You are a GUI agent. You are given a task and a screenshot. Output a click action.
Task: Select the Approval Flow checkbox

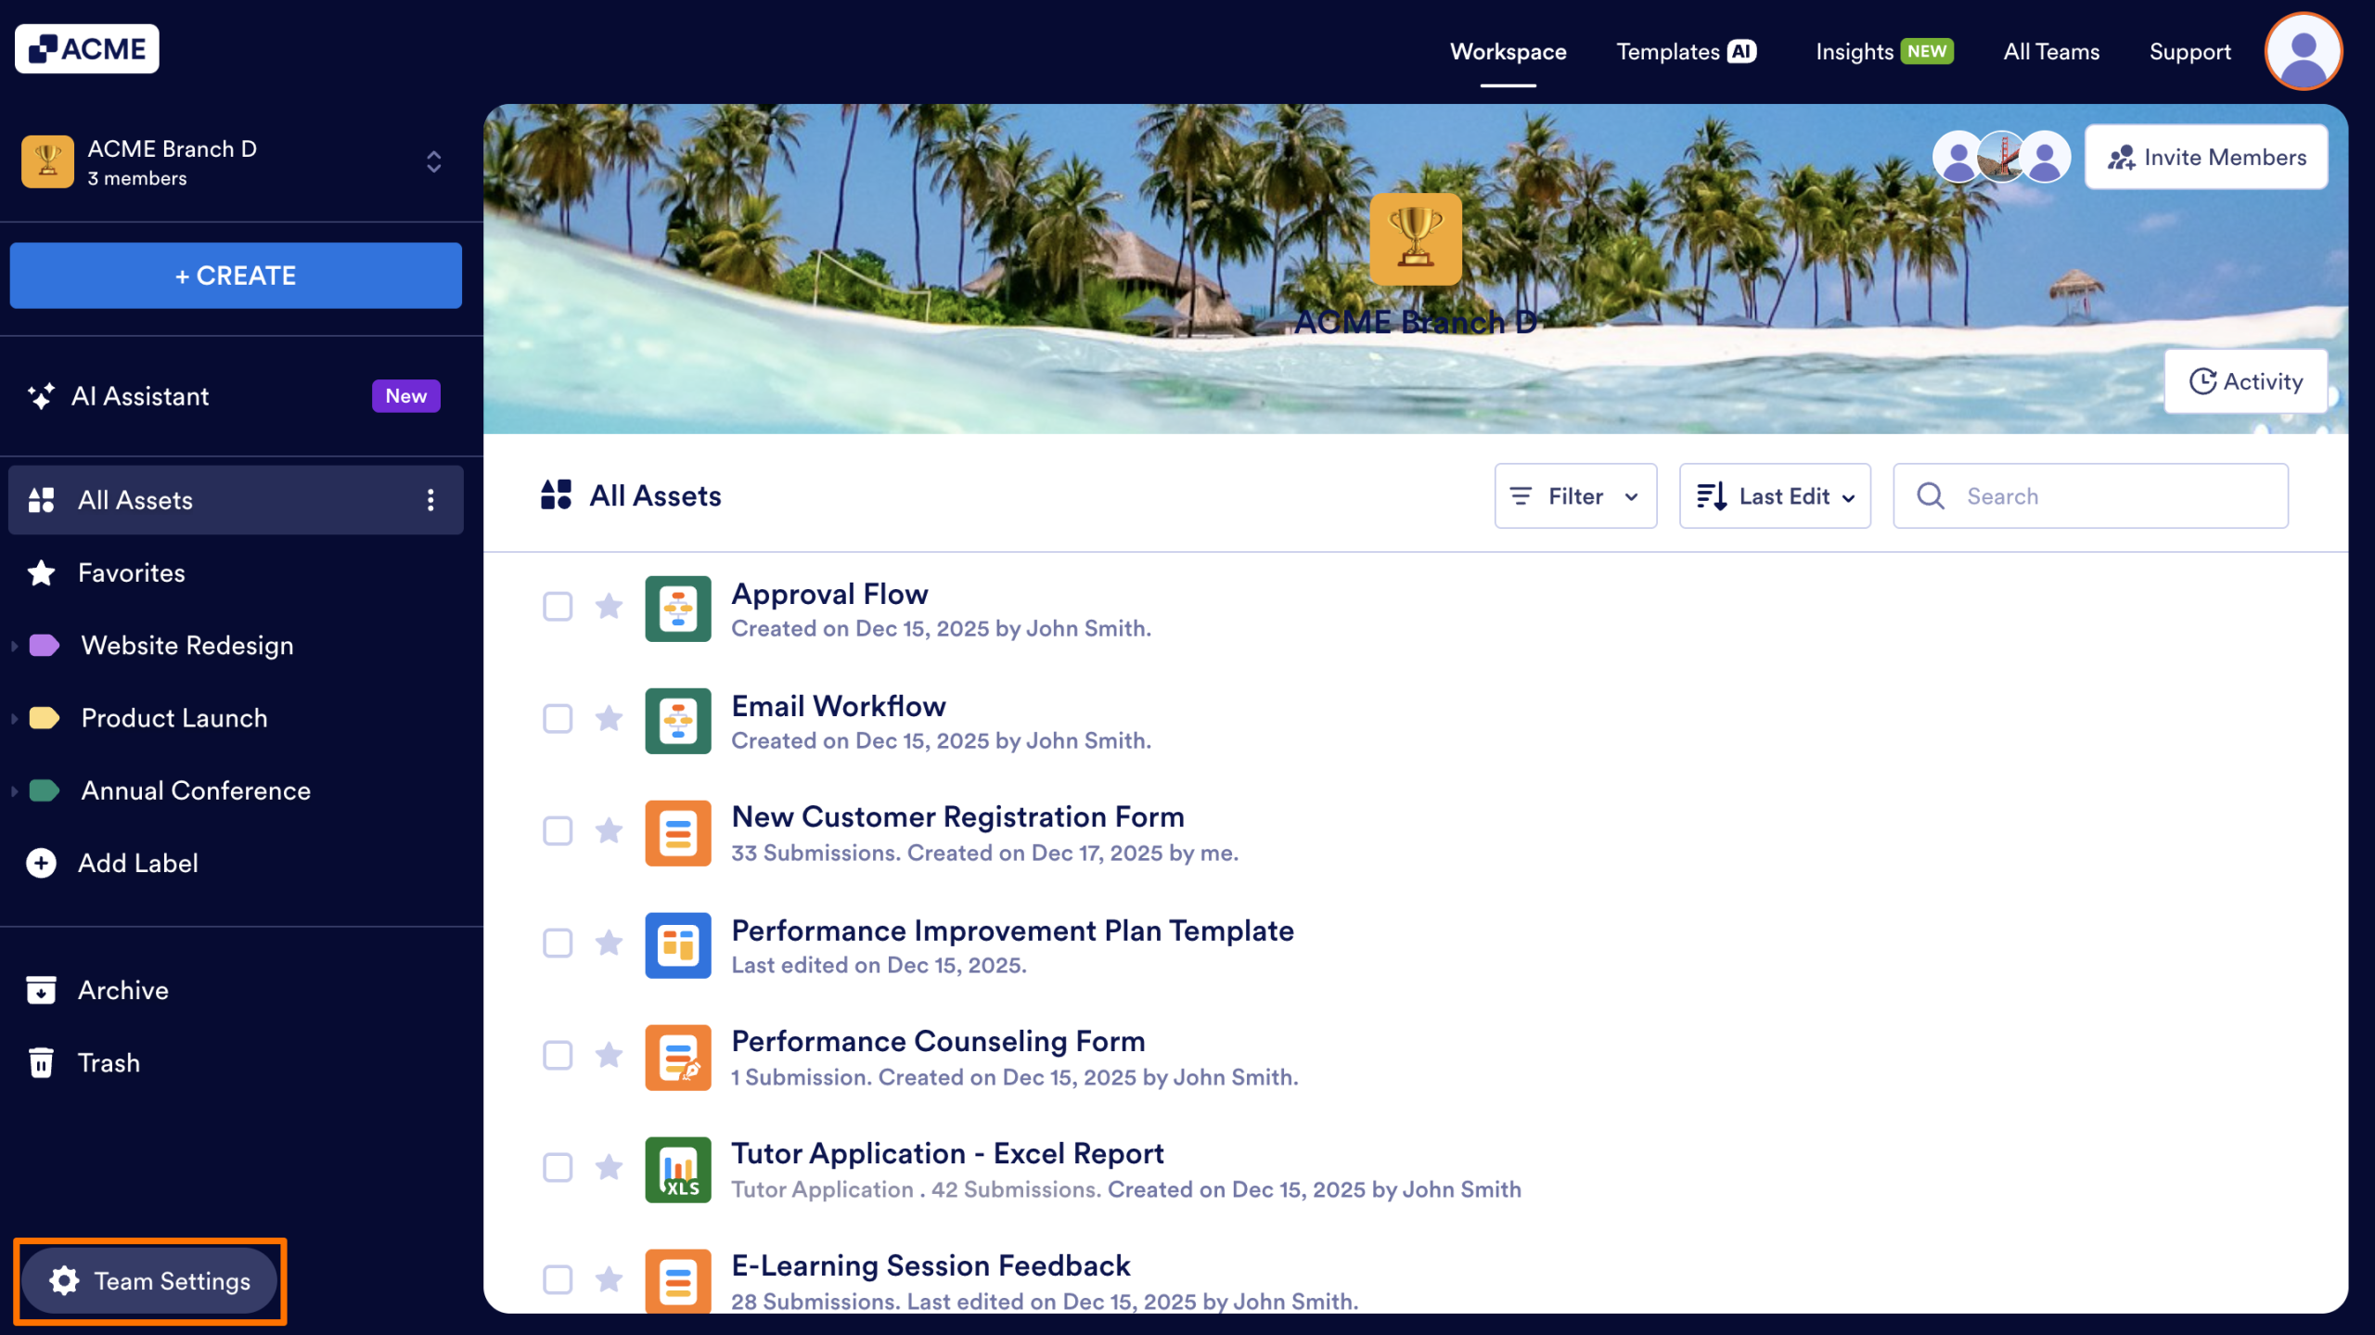558,608
